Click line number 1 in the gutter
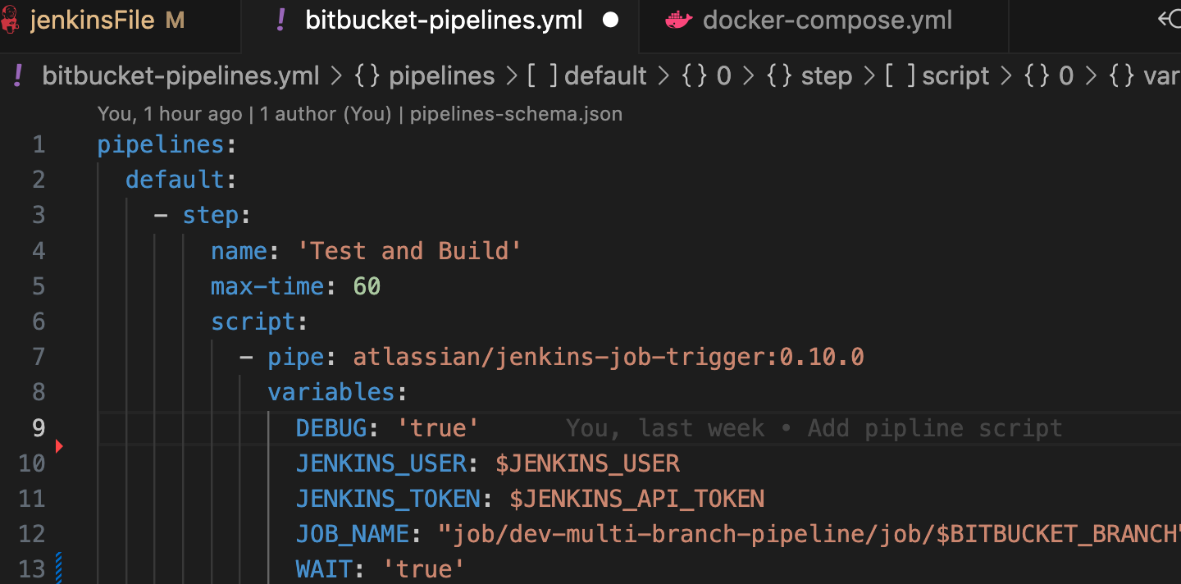 pos(39,145)
